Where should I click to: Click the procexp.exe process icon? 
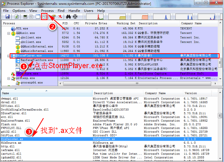pos(13,78)
